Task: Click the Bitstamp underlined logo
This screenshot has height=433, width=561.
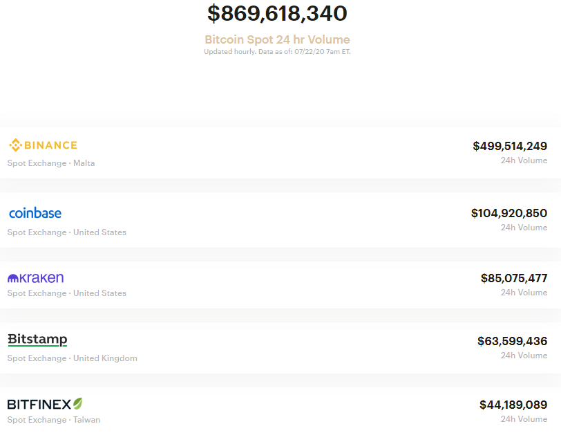Action: (x=36, y=339)
